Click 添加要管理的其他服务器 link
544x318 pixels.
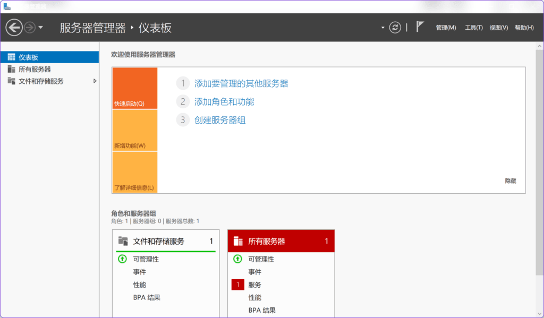[x=241, y=83]
